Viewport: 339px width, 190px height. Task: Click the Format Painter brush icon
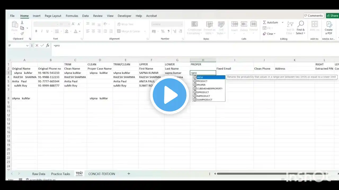click(22, 34)
